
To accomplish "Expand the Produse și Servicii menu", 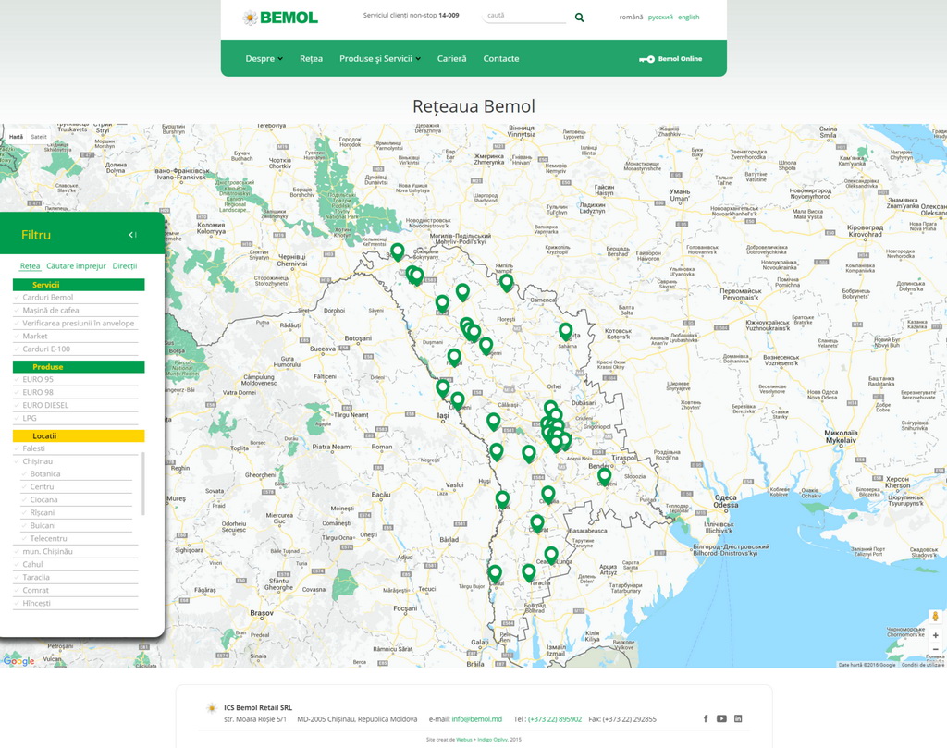I will (380, 58).
